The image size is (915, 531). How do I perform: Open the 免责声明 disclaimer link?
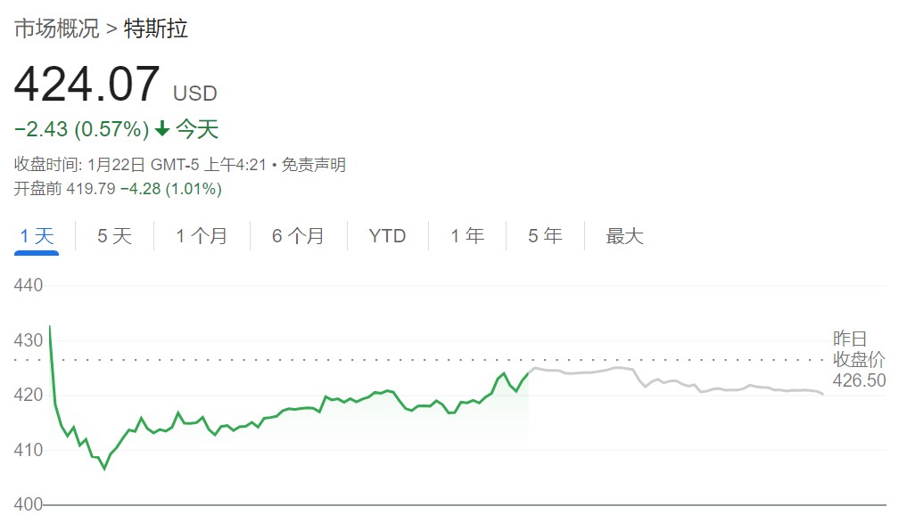314,165
